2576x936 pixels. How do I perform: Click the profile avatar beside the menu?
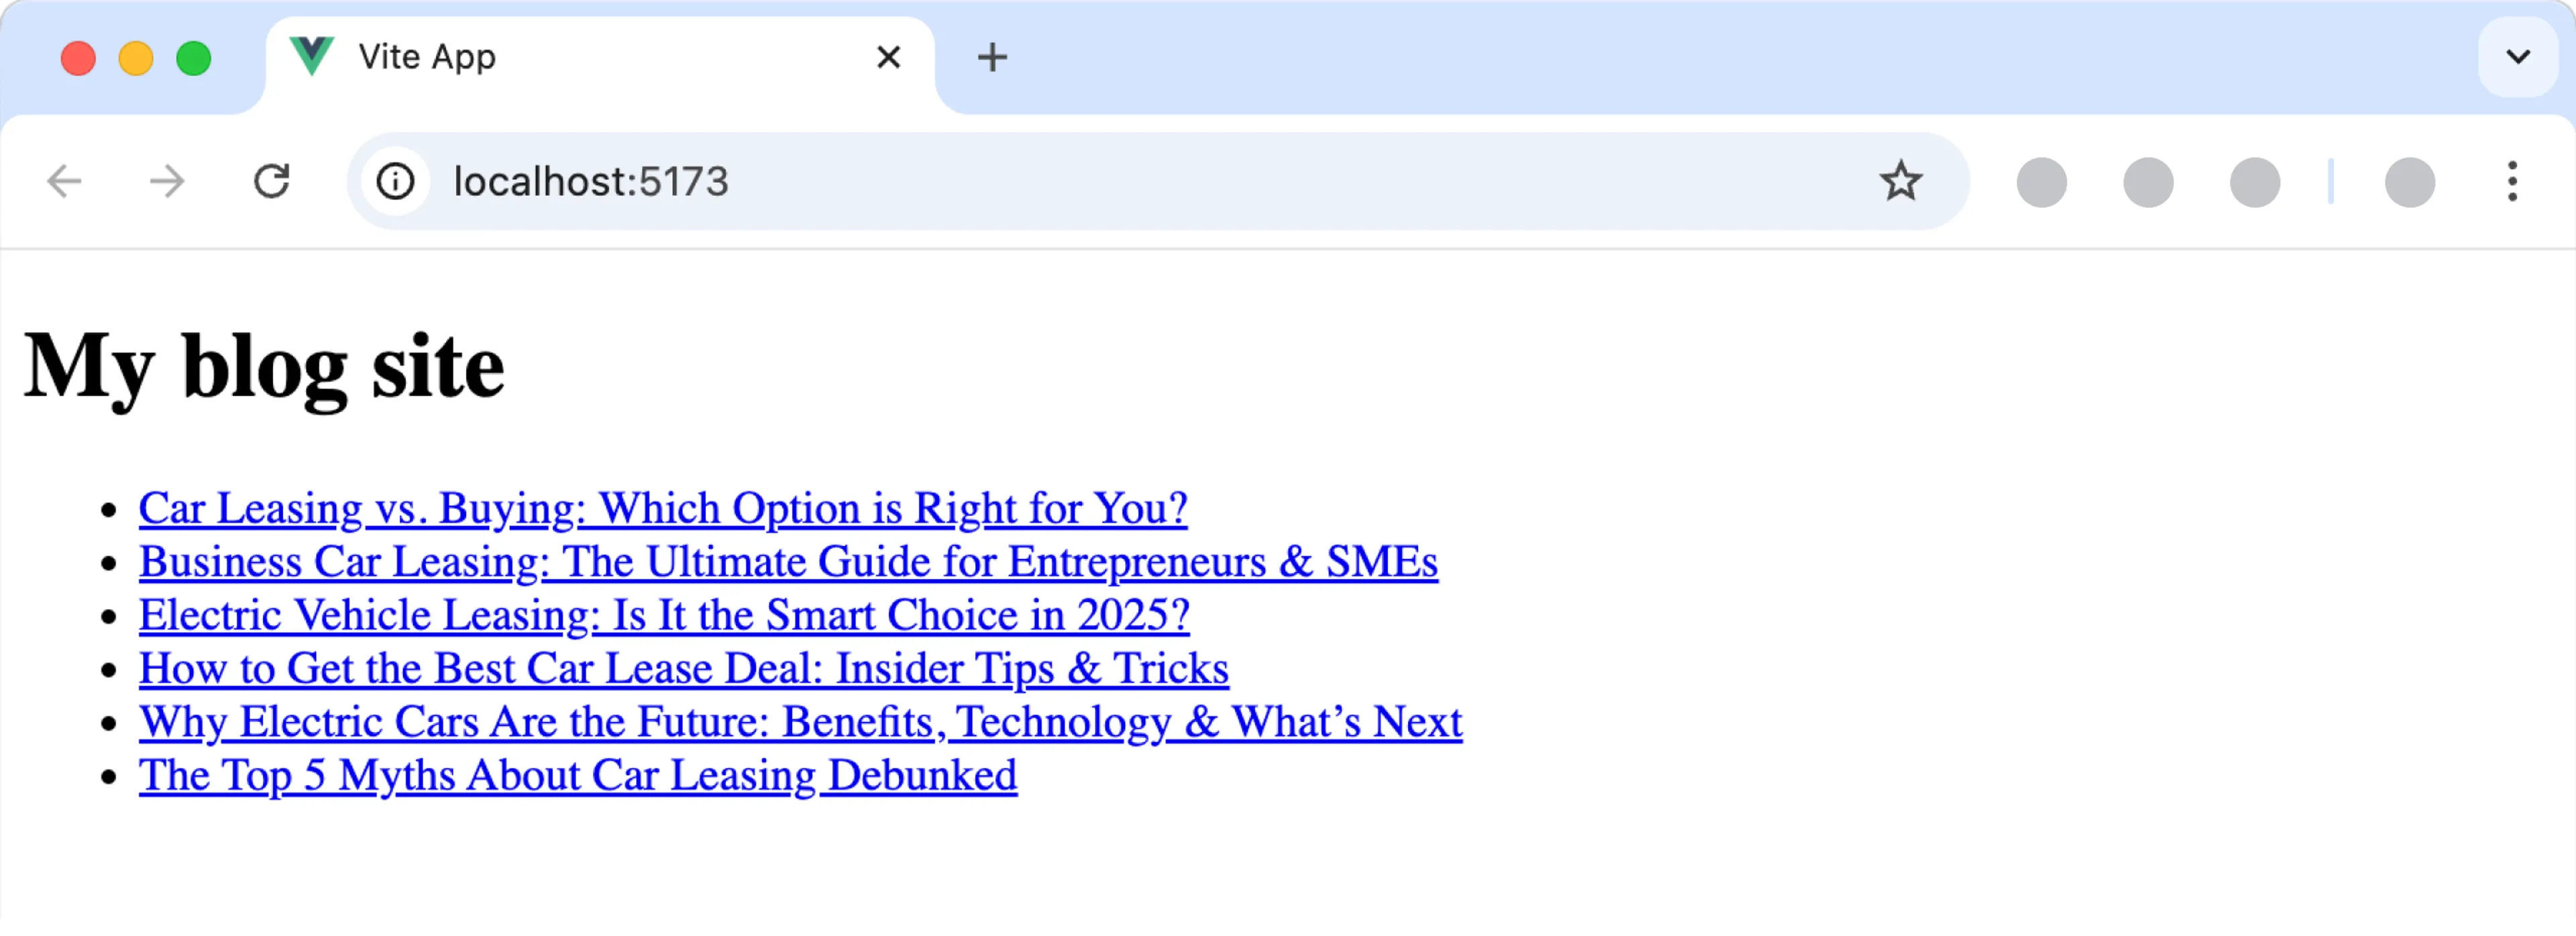(2409, 182)
